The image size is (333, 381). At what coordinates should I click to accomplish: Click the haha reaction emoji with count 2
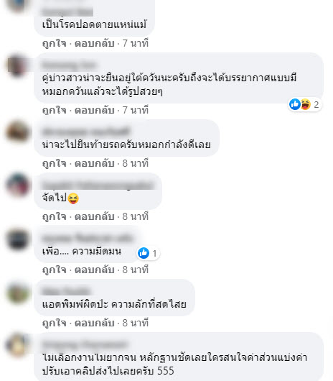(306, 104)
